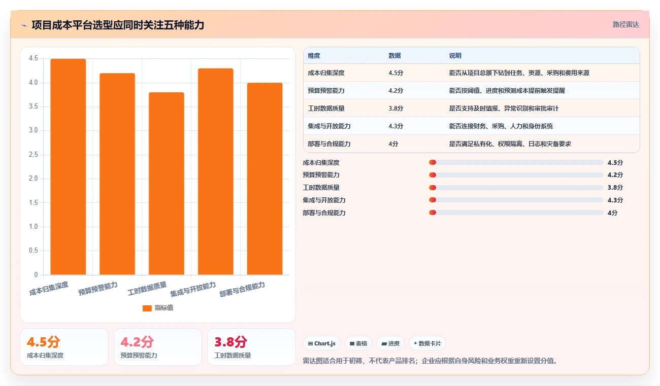Click the 数据 column header

point(394,56)
